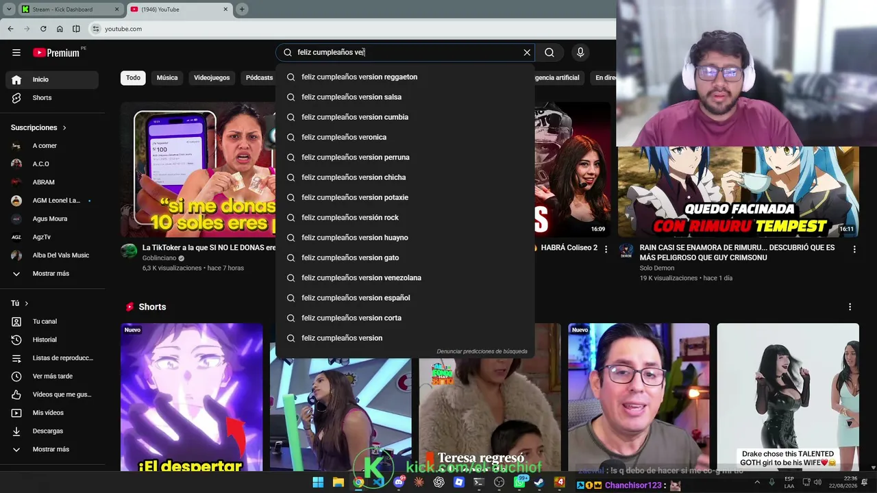Image resolution: width=877 pixels, height=493 pixels.
Task: Open File Explorer from the taskbar
Action: [x=338, y=482]
